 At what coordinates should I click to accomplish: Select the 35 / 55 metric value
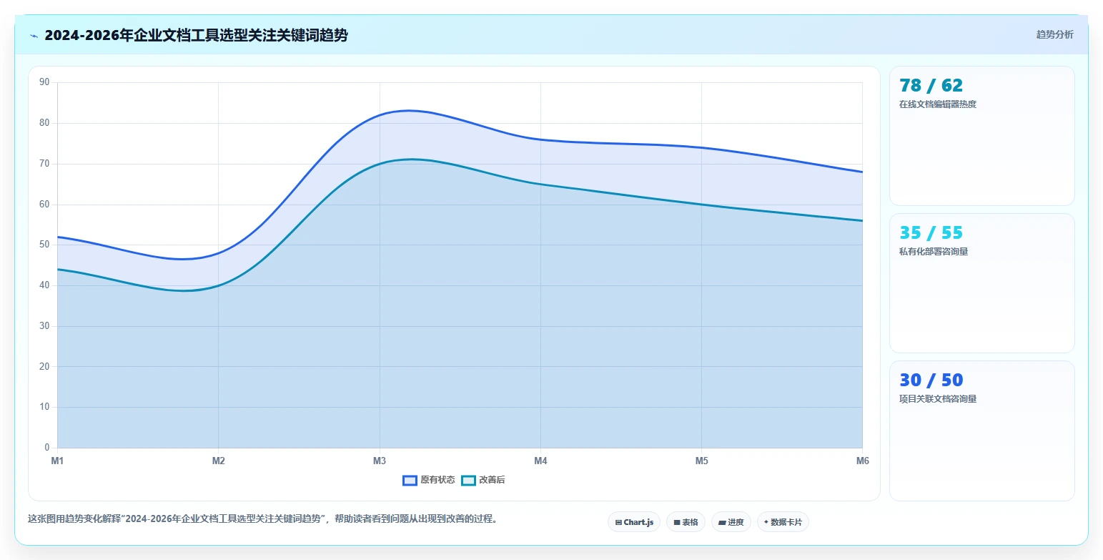click(x=931, y=233)
